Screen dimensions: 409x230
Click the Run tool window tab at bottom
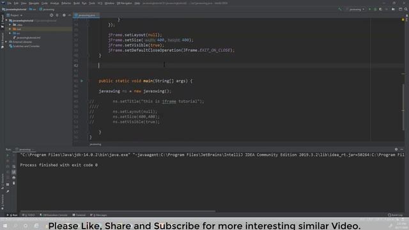12,215
